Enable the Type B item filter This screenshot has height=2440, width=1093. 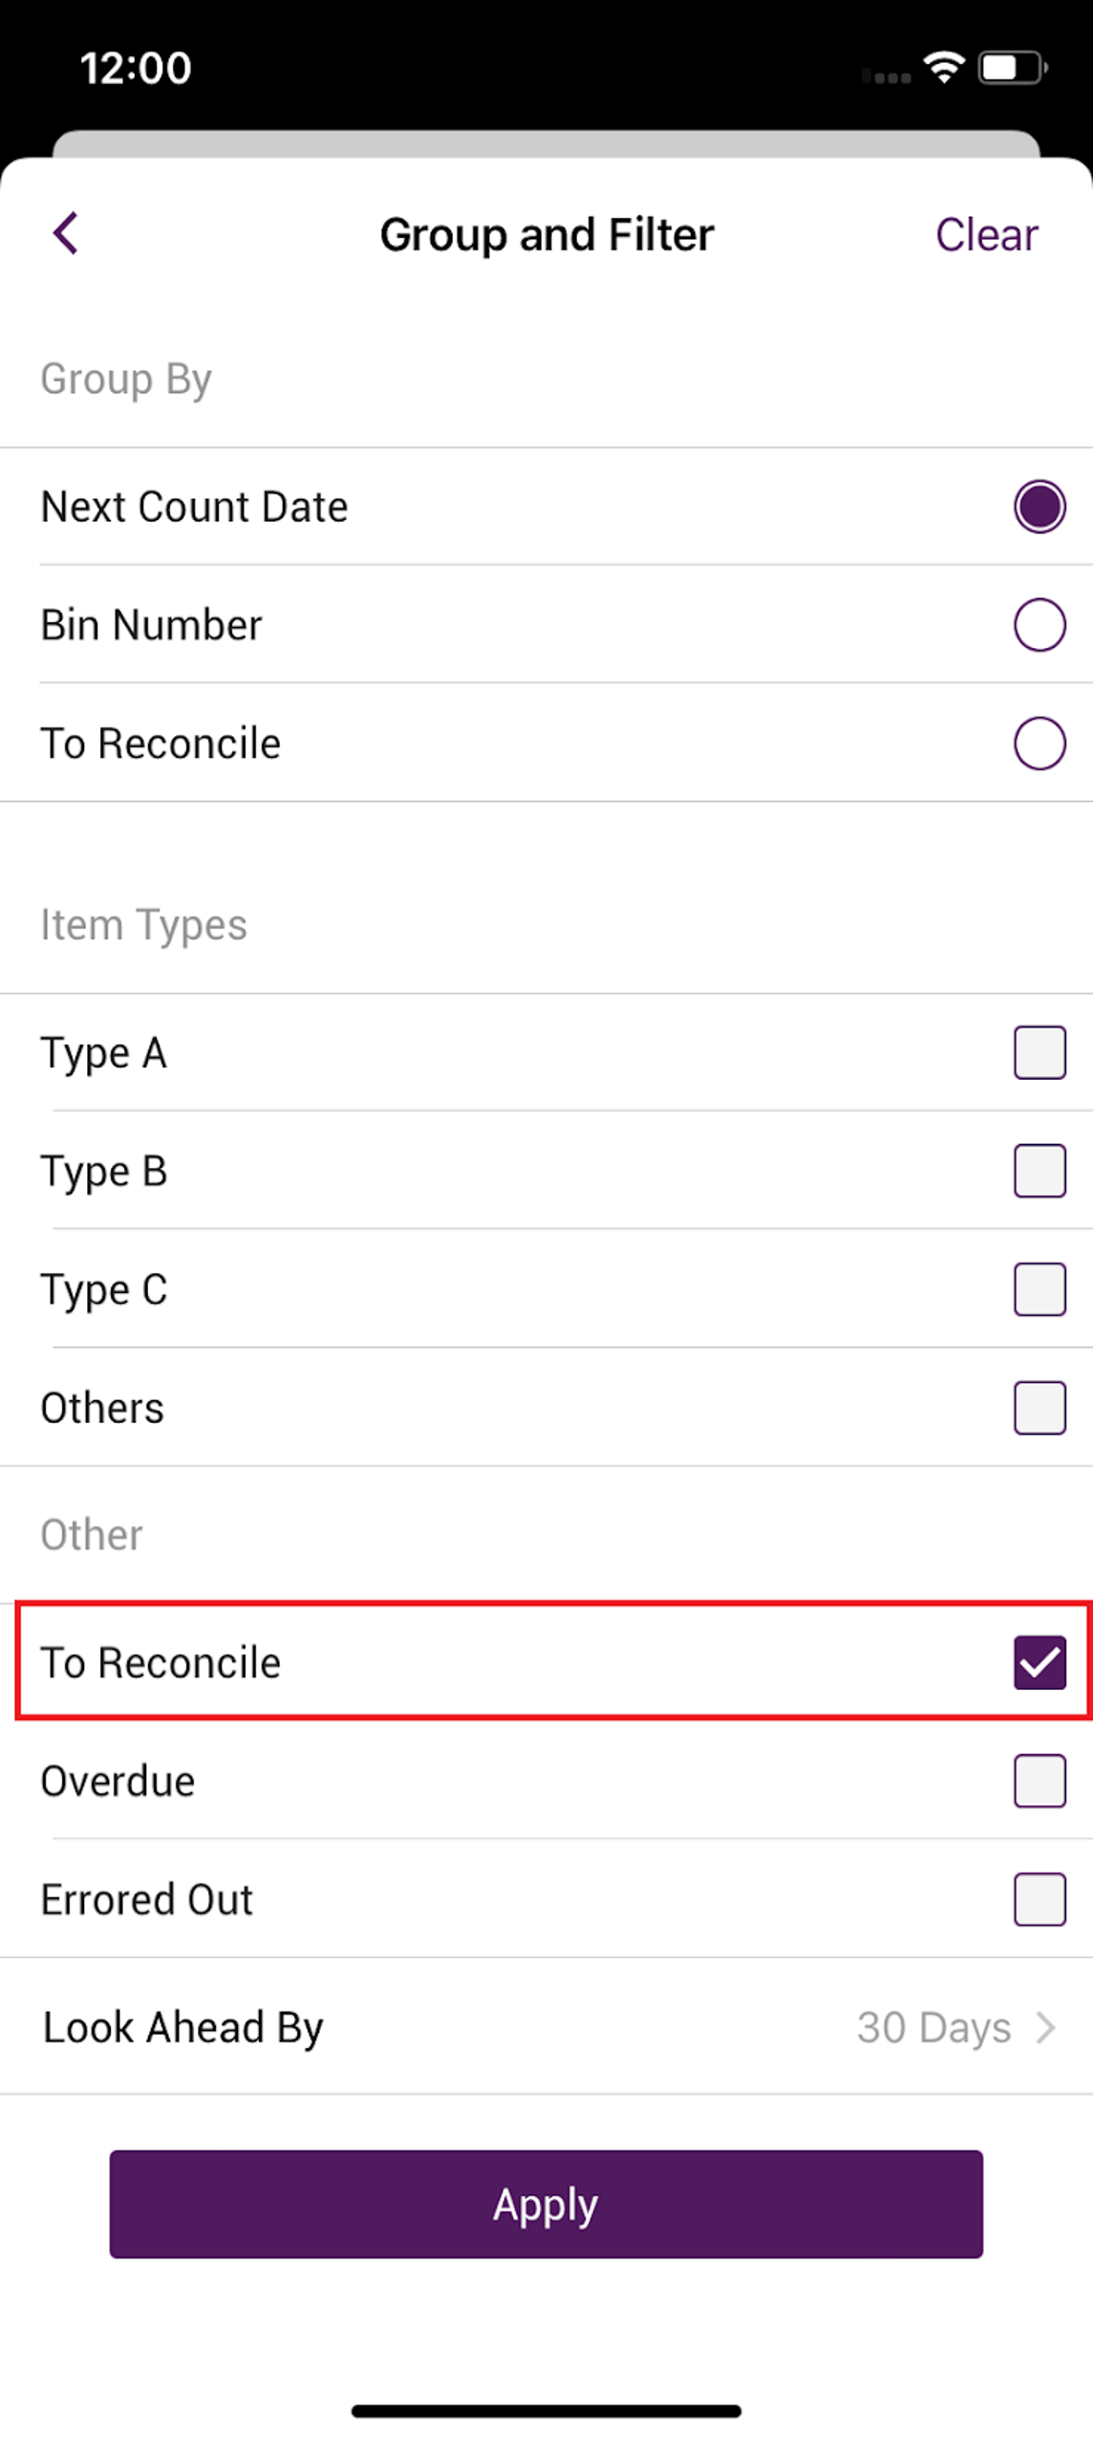(1039, 1171)
